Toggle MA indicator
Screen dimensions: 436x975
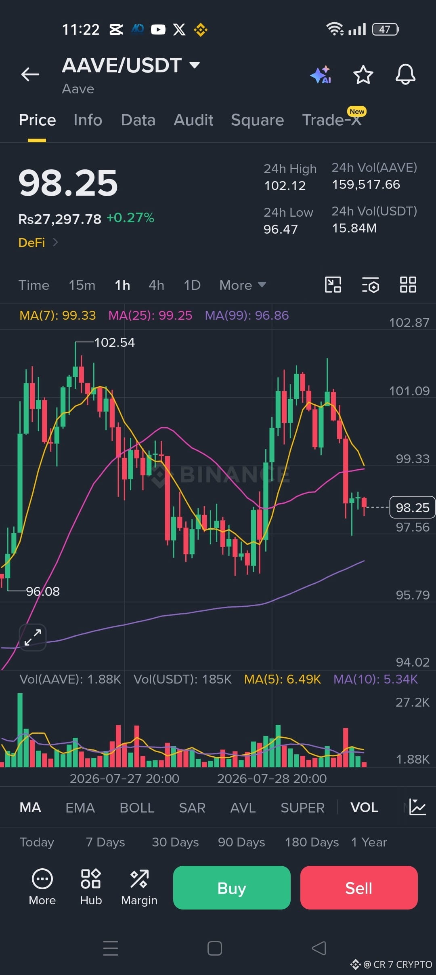[x=30, y=807]
